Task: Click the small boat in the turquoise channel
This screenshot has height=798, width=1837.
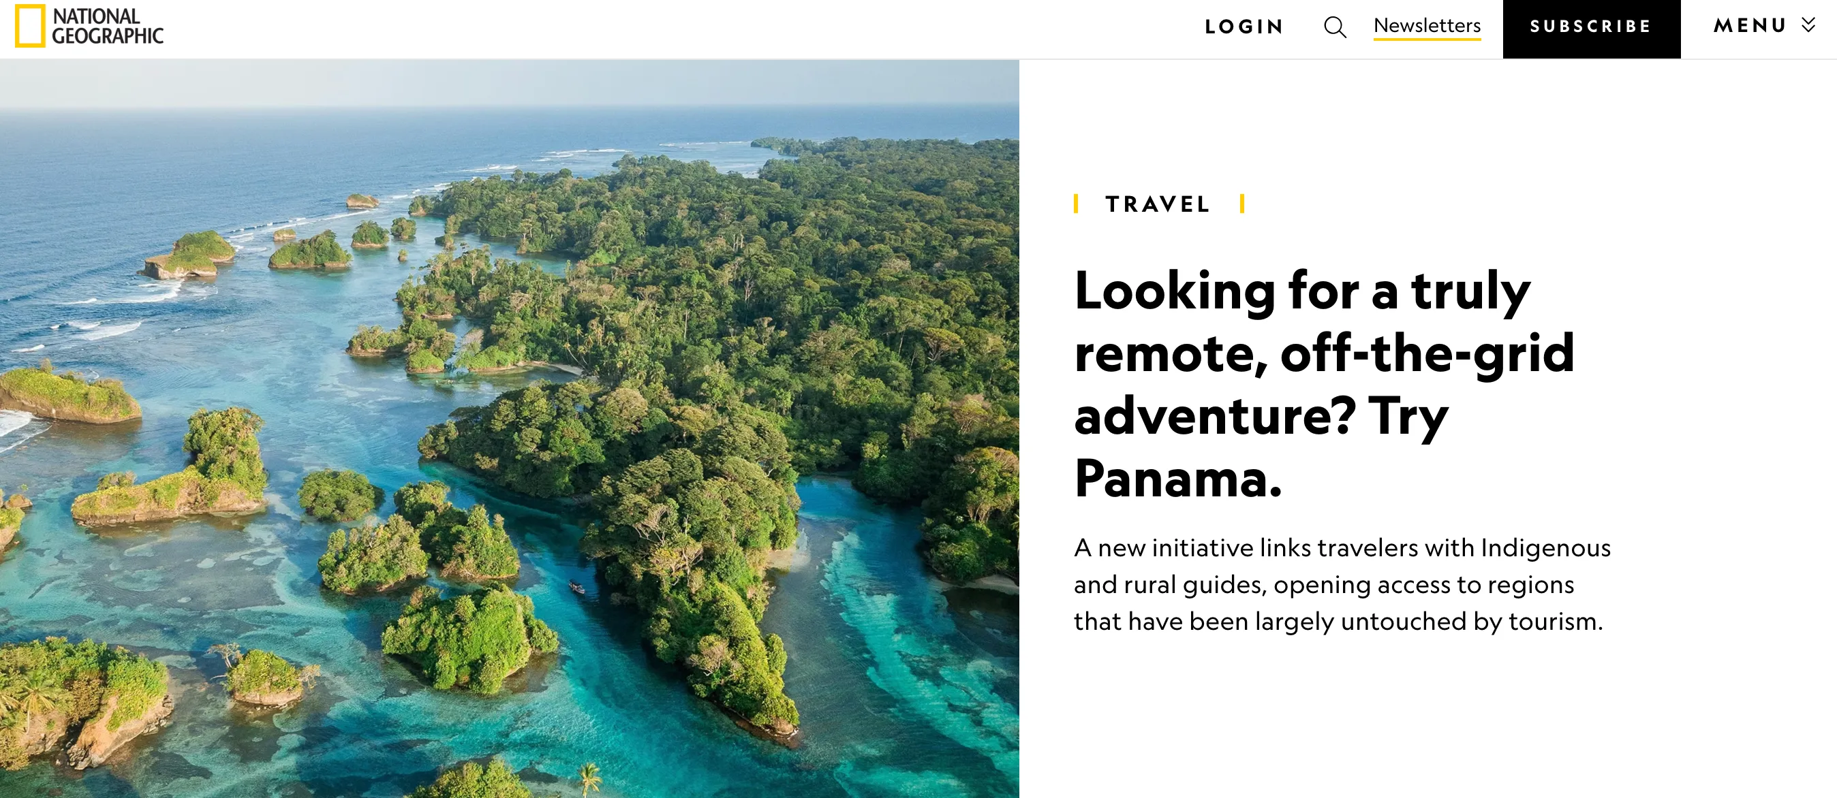Action: 576,587
